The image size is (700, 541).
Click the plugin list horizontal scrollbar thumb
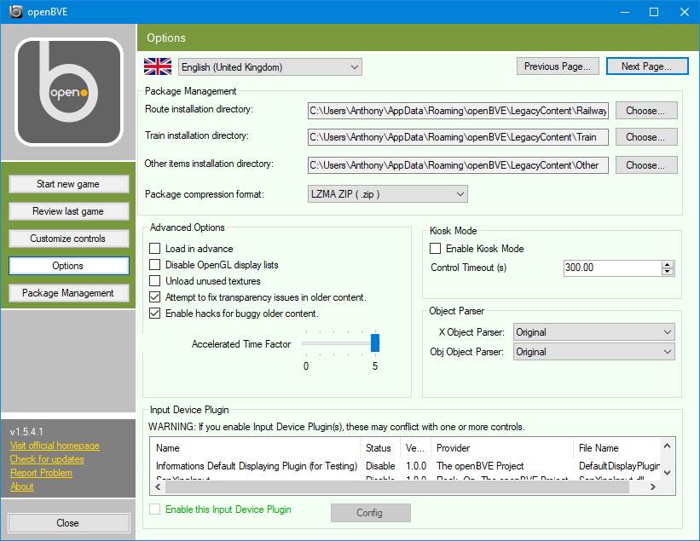(396, 487)
